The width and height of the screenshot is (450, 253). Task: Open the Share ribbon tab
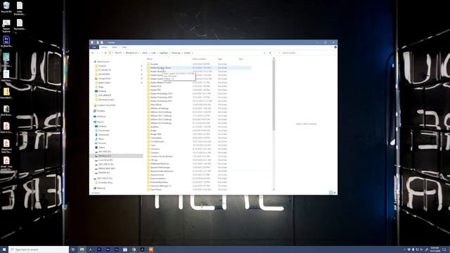114,47
